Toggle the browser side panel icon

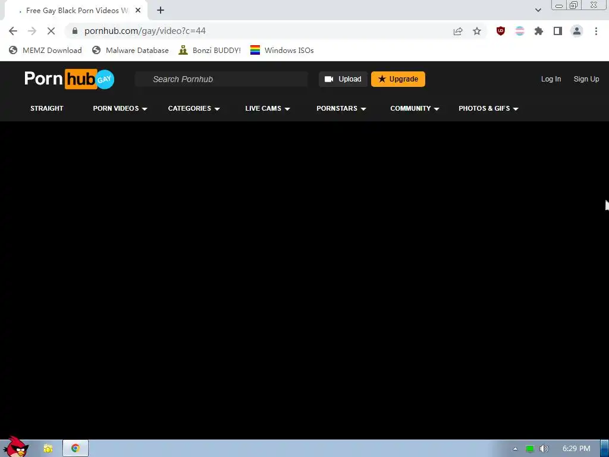(x=558, y=31)
